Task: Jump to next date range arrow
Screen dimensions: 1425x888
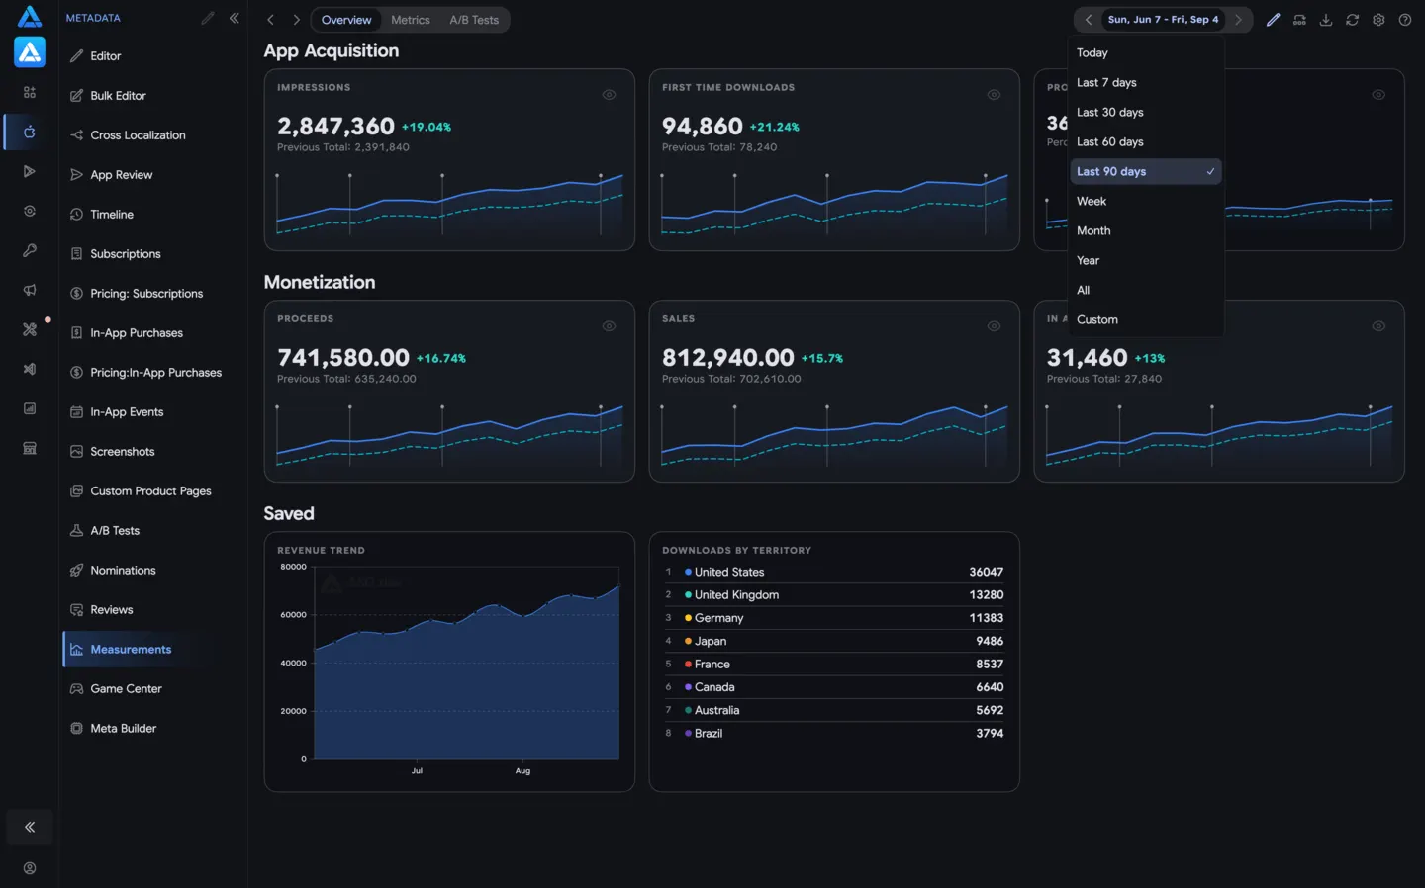Action: [1238, 20]
